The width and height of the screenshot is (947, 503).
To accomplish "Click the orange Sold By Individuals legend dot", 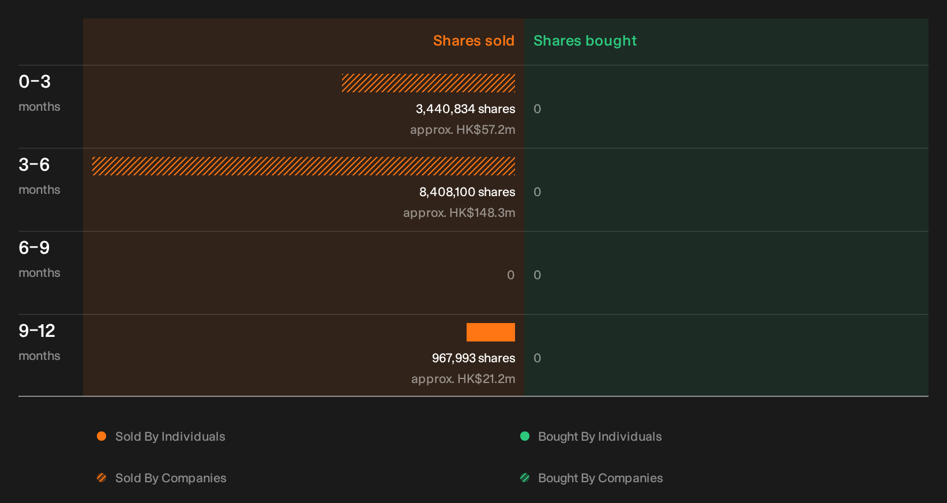I will 102,436.
